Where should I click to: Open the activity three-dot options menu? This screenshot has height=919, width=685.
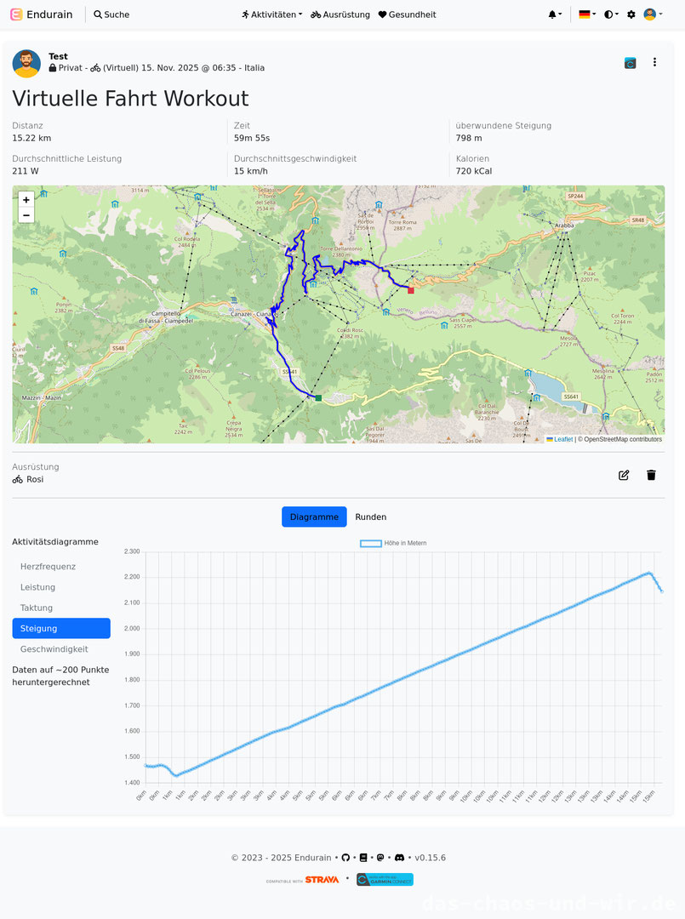(654, 62)
